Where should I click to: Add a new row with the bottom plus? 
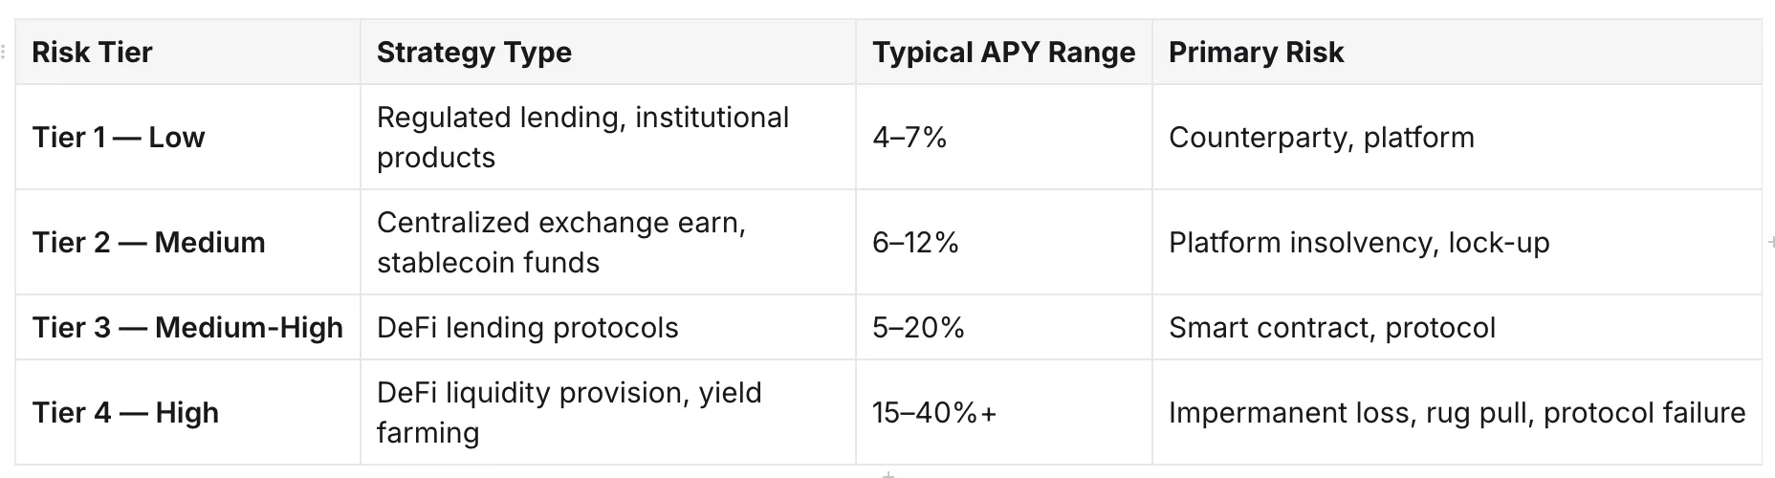(x=888, y=473)
